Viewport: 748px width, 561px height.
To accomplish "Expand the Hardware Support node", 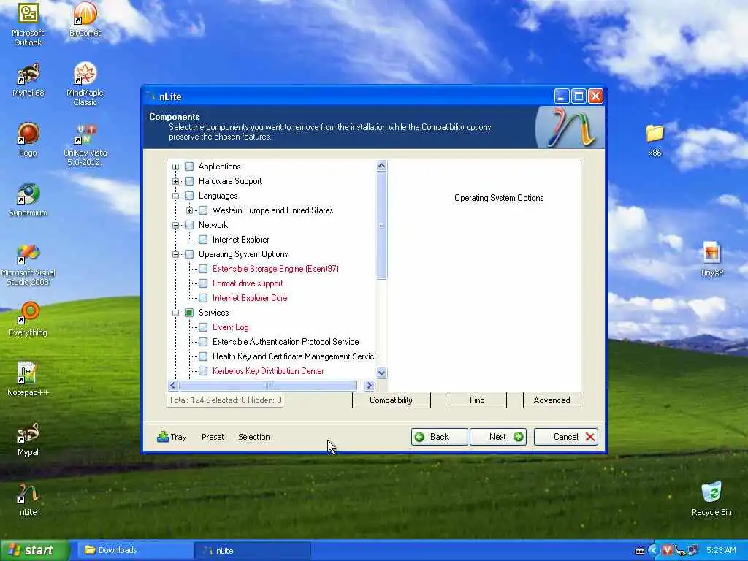I will click(175, 181).
